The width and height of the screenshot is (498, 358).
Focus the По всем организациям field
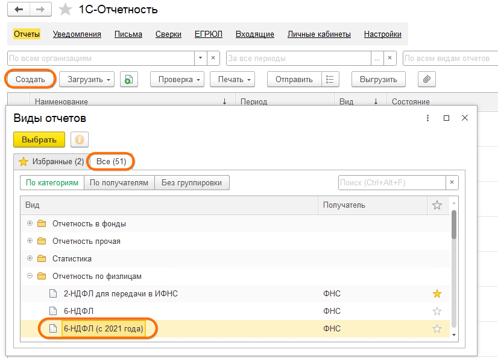[101, 58]
